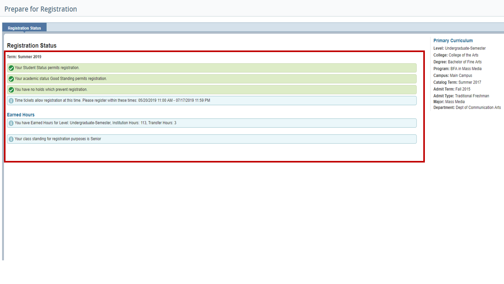The width and height of the screenshot is (504, 284).
Task: Click the green checkmark on Student Status message
Action: 11,68
